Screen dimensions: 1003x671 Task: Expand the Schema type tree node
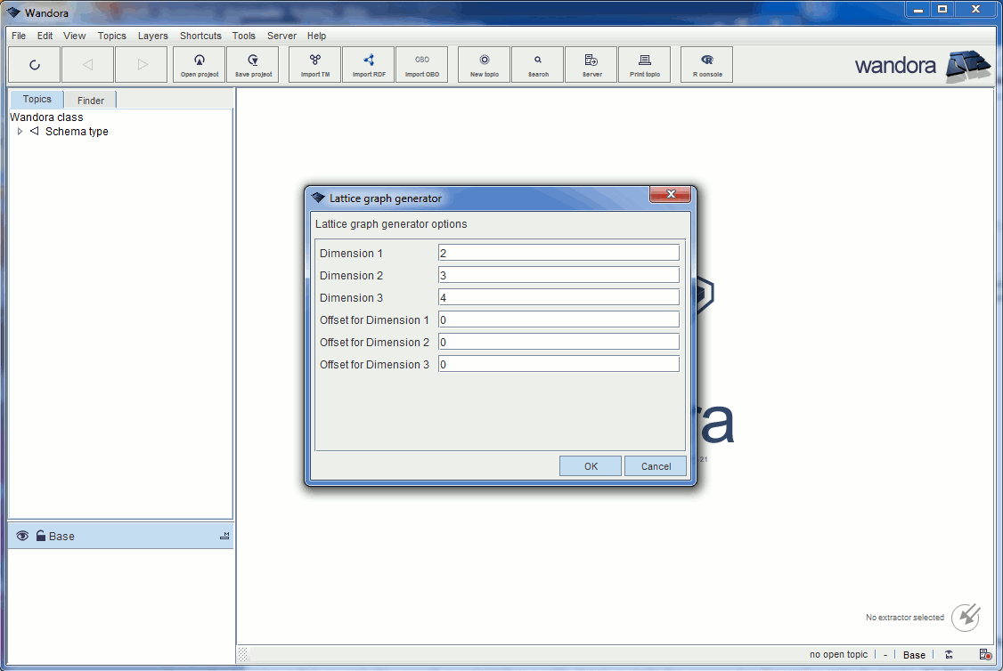pos(20,132)
